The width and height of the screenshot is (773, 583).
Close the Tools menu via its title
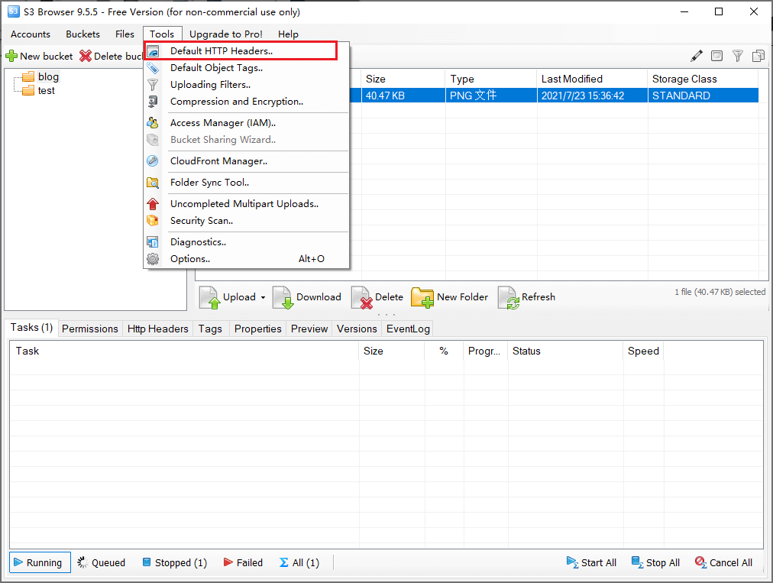pyautogui.click(x=162, y=34)
